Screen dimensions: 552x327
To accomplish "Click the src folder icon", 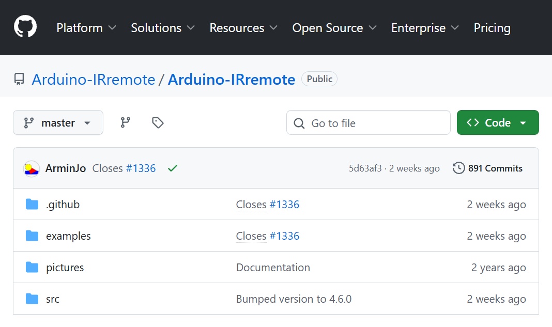I will pyautogui.click(x=32, y=299).
